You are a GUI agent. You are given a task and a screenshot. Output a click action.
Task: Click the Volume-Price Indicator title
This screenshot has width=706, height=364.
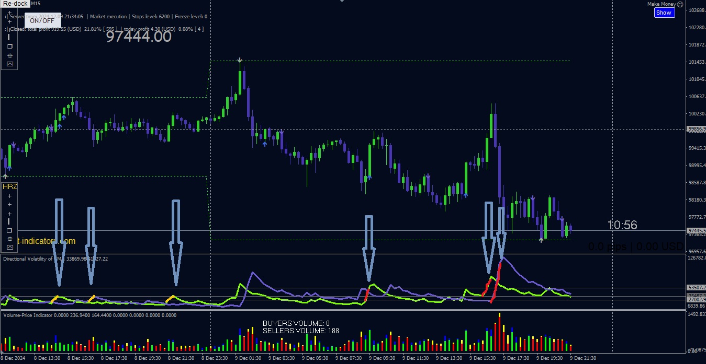(x=89, y=315)
